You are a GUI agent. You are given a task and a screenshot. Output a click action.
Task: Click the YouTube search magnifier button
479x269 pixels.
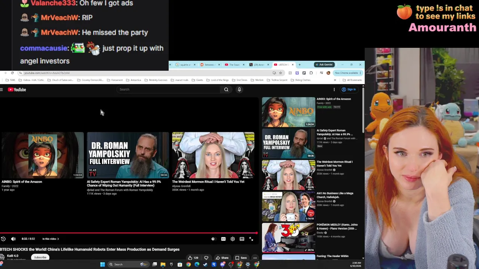click(x=226, y=89)
